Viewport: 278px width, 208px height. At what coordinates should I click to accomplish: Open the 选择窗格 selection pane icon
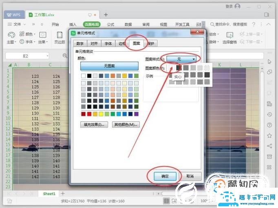(230, 35)
